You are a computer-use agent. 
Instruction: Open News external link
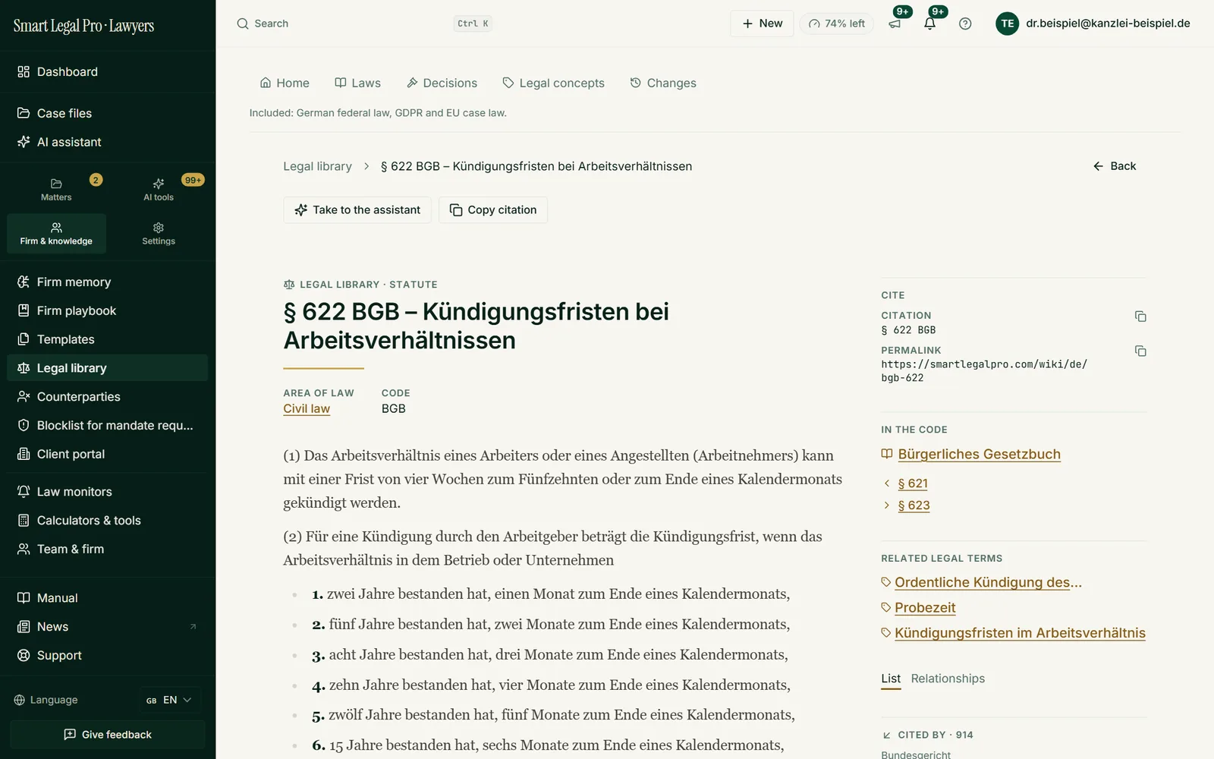108,626
